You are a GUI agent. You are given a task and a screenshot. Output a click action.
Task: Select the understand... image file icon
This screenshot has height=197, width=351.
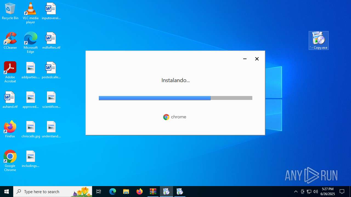coord(51,129)
